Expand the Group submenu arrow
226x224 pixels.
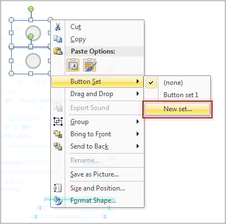138,122
